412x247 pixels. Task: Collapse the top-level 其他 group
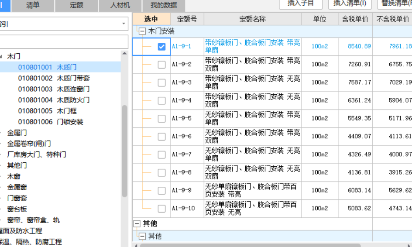tap(137, 223)
